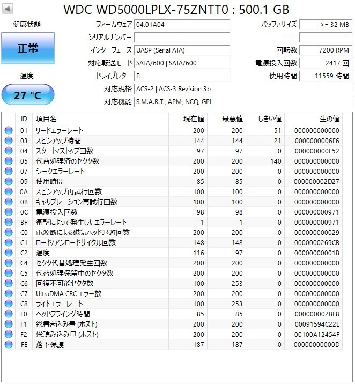Screen dimensions: 355x384
Task: Click the status orb for ID C8
Action: click(9, 304)
